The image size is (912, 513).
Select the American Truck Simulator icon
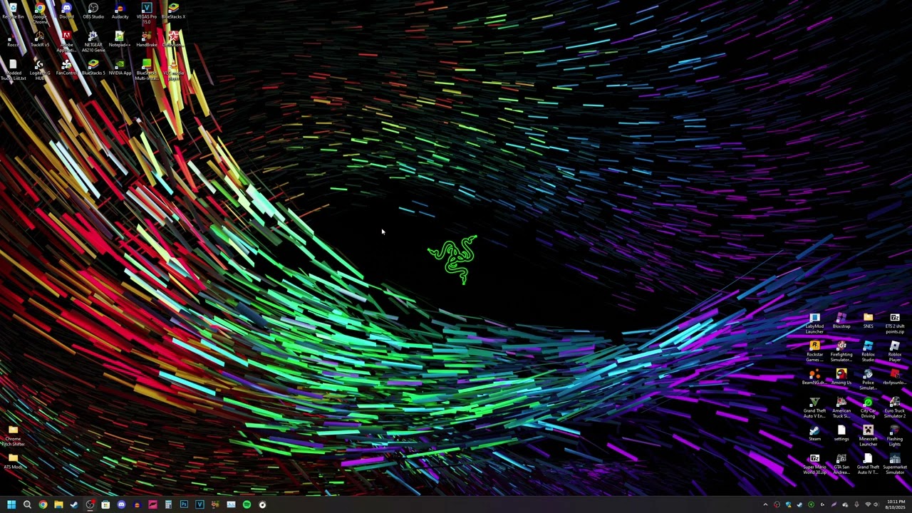[x=841, y=408]
